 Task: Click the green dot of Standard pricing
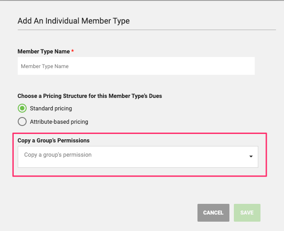click(x=22, y=109)
